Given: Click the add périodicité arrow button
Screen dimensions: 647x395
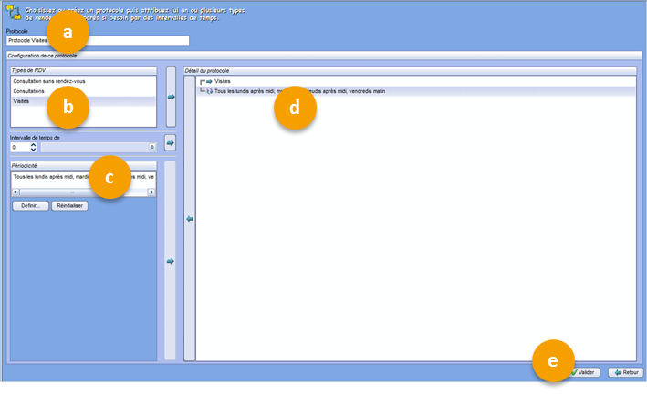Looking at the screenshot, I should pos(171,262).
